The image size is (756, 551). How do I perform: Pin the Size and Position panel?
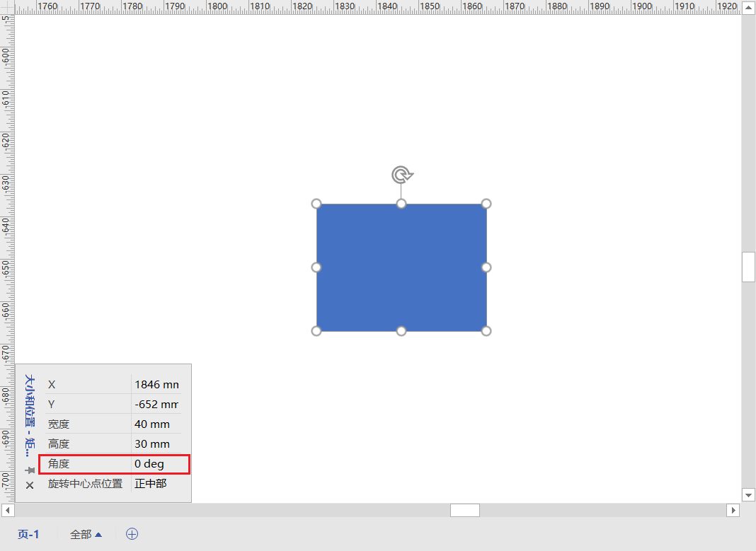coord(30,470)
